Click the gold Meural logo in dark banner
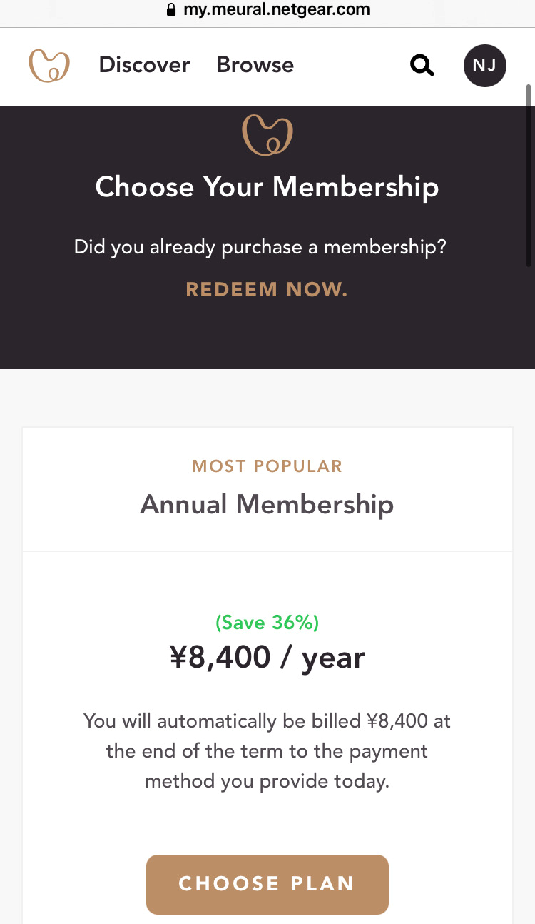 [x=267, y=134]
